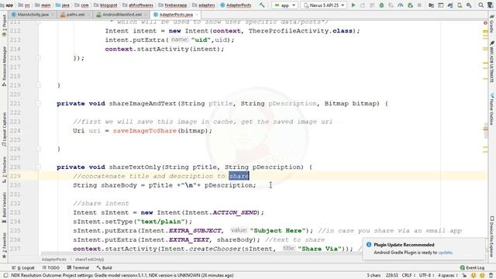496x279 pixels.
Task: Open the Terminal tool window
Action: tap(77, 267)
